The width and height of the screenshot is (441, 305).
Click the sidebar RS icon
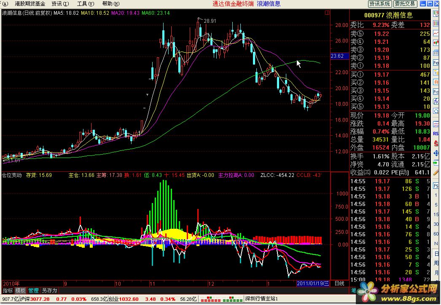(436, 134)
